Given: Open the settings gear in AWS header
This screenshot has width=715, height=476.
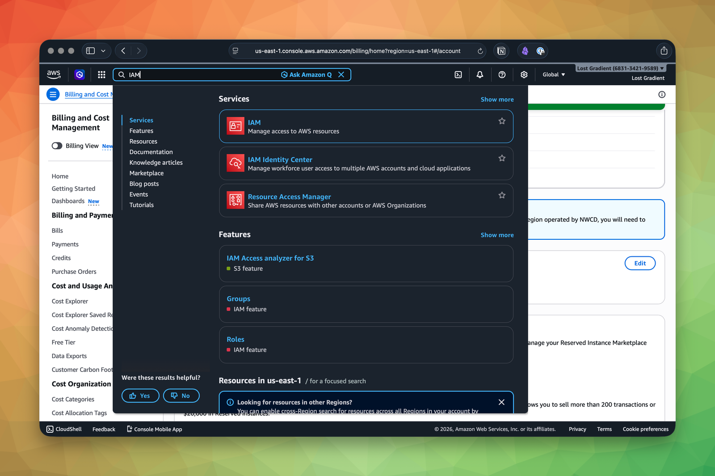Looking at the screenshot, I should (x=524, y=75).
